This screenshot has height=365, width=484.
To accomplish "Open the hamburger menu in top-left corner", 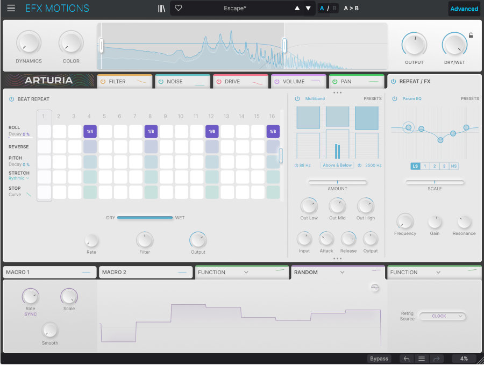I will click(x=11, y=8).
